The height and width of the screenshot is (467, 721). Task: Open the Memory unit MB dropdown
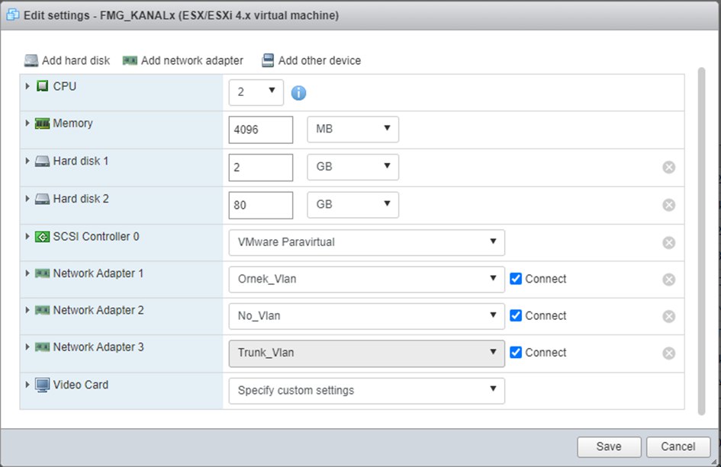(352, 130)
